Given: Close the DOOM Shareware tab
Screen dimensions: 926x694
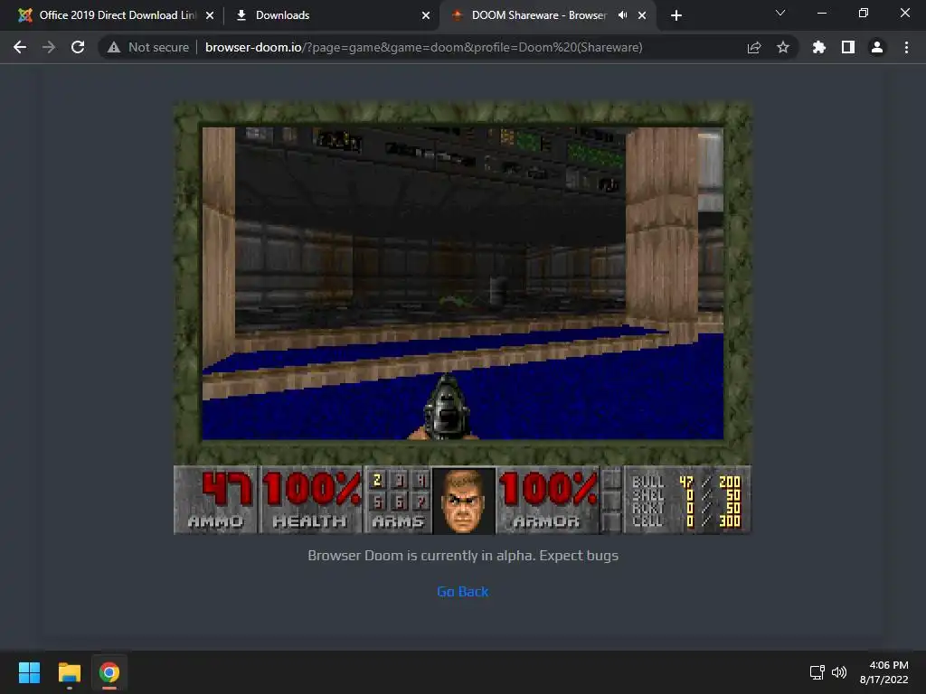Looking at the screenshot, I should 642,15.
